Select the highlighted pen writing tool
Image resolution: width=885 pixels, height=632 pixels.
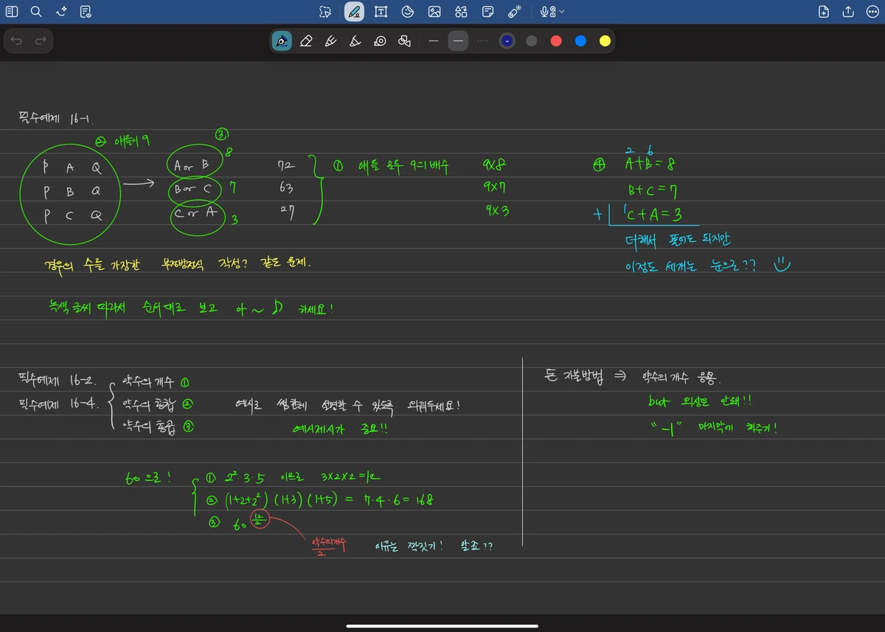(354, 12)
